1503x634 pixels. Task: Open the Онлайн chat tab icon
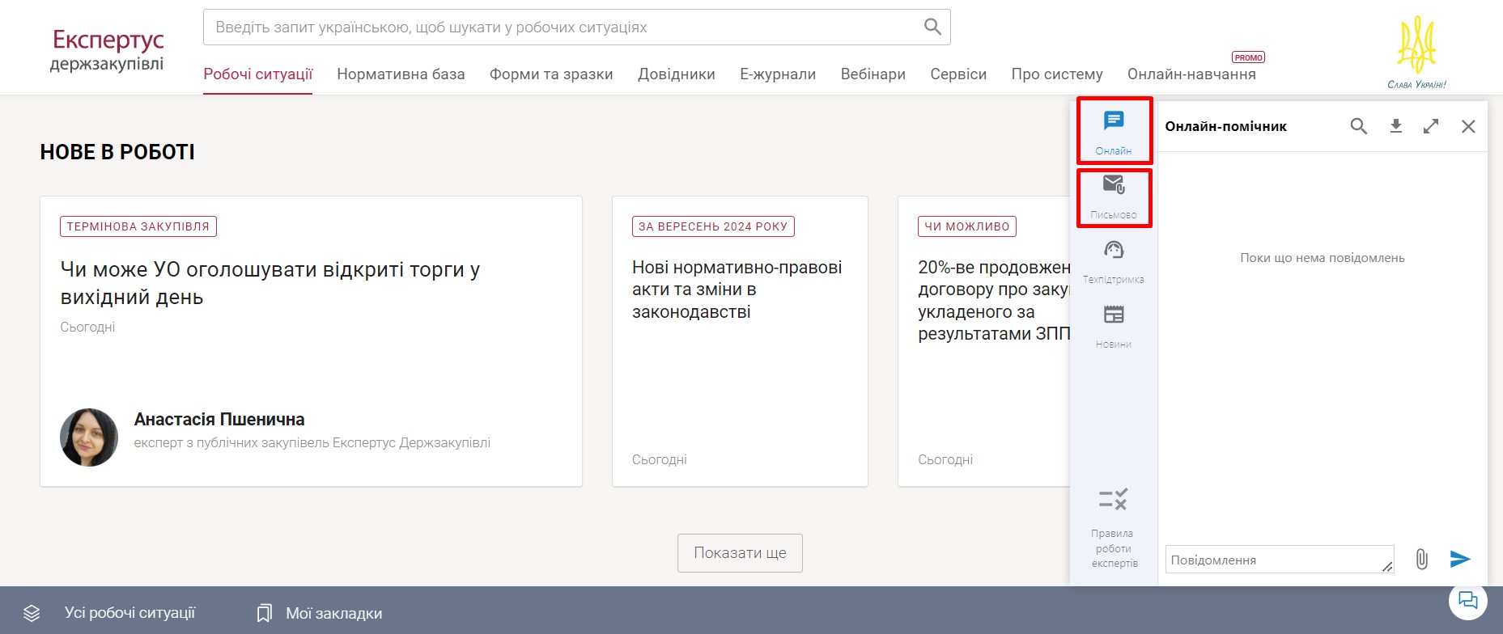pyautogui.click(x=1114, y=121)
